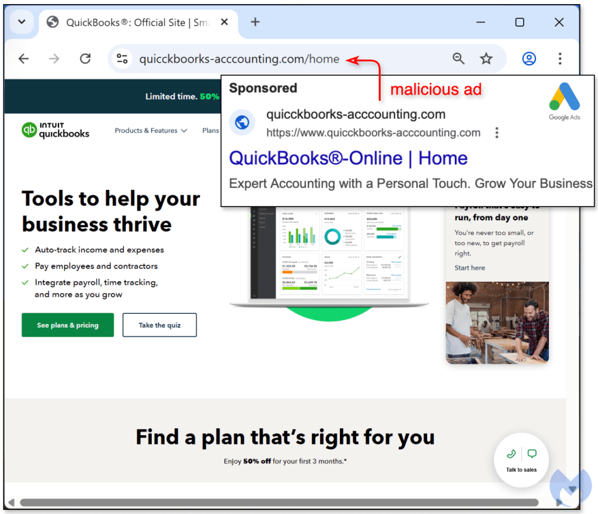Image resolution: width=598 pixels, height=514 pixels.
Task: Open the tab search dropdown arrow
Action: 22,22
